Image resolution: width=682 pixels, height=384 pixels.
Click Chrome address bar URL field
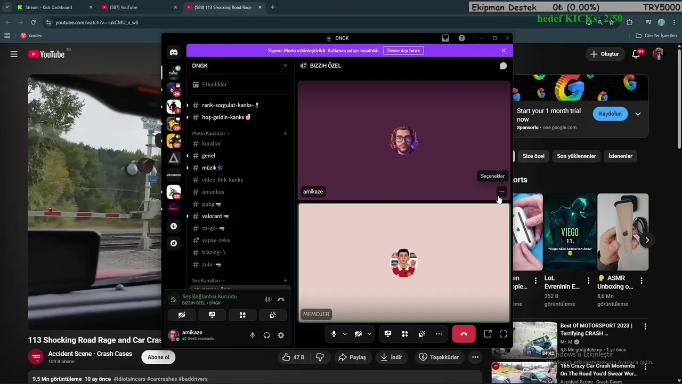(x=314, y=22)
